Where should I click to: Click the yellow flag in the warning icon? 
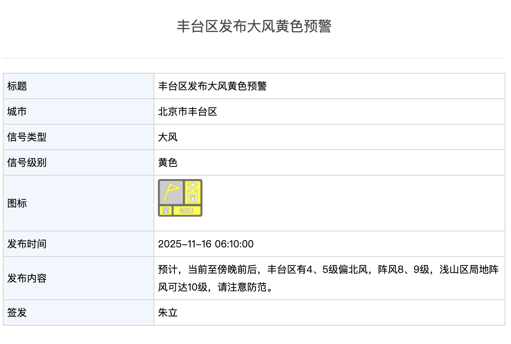pyautogui.click(x=171, y=192)
